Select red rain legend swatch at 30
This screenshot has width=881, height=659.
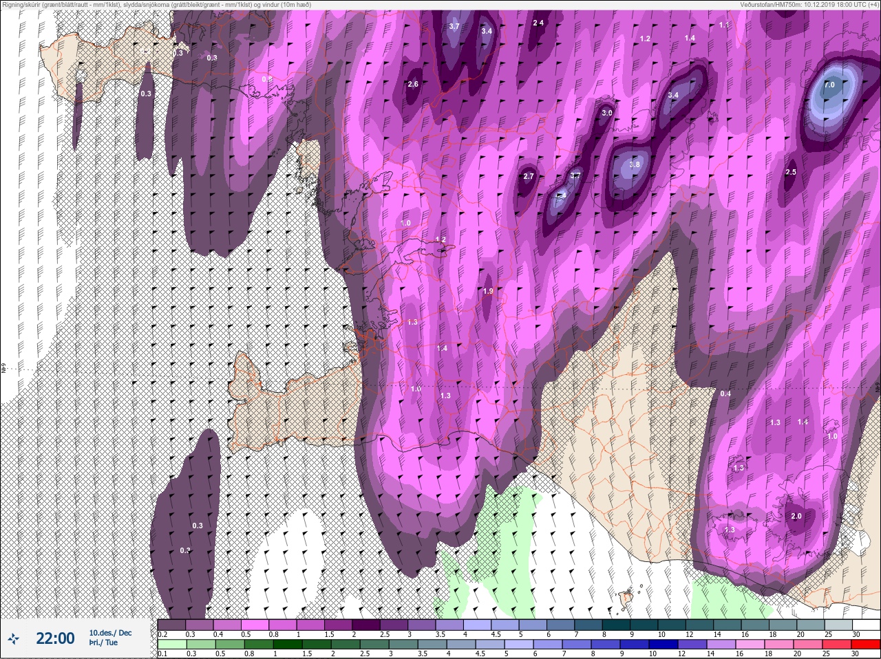pos(866,645)
